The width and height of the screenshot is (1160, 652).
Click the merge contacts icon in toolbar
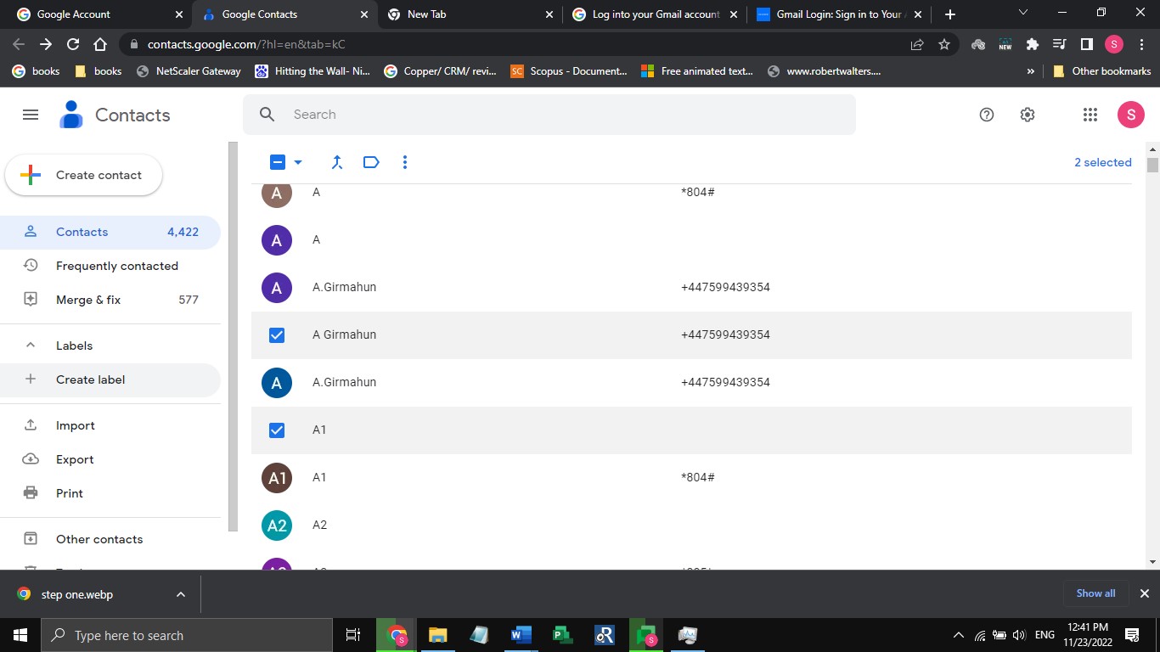tap(337, 162)
